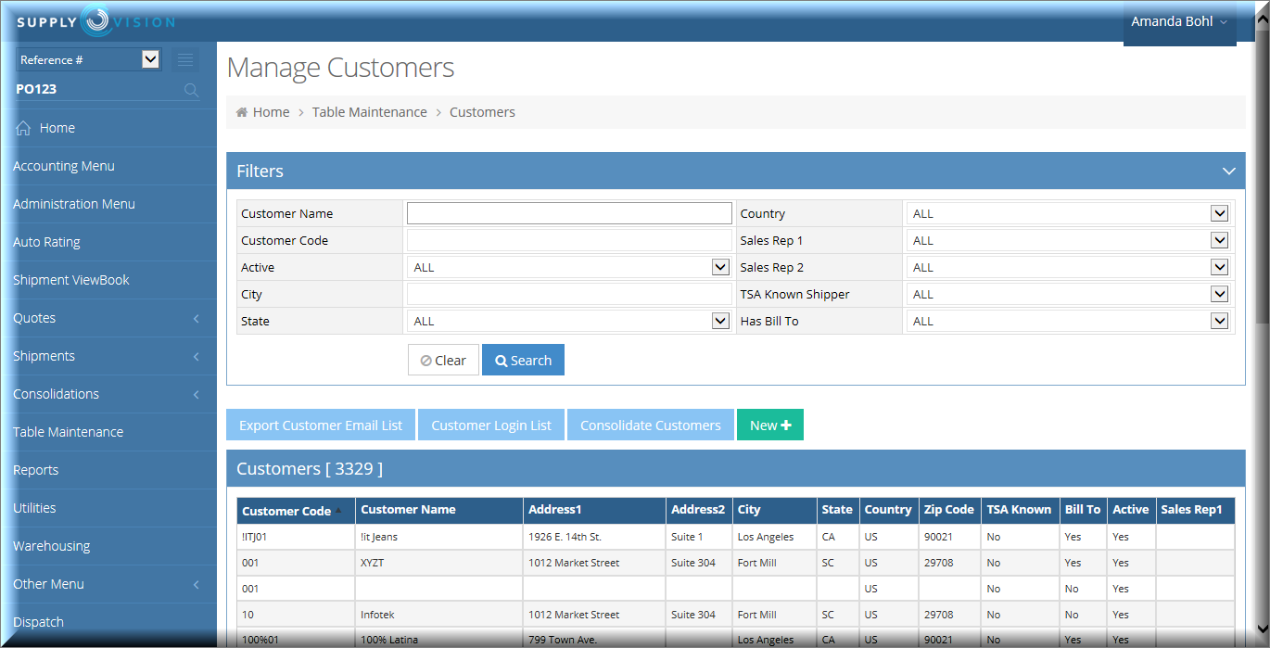Toggle the sidebar hamburger menu icon

(185, 60)
